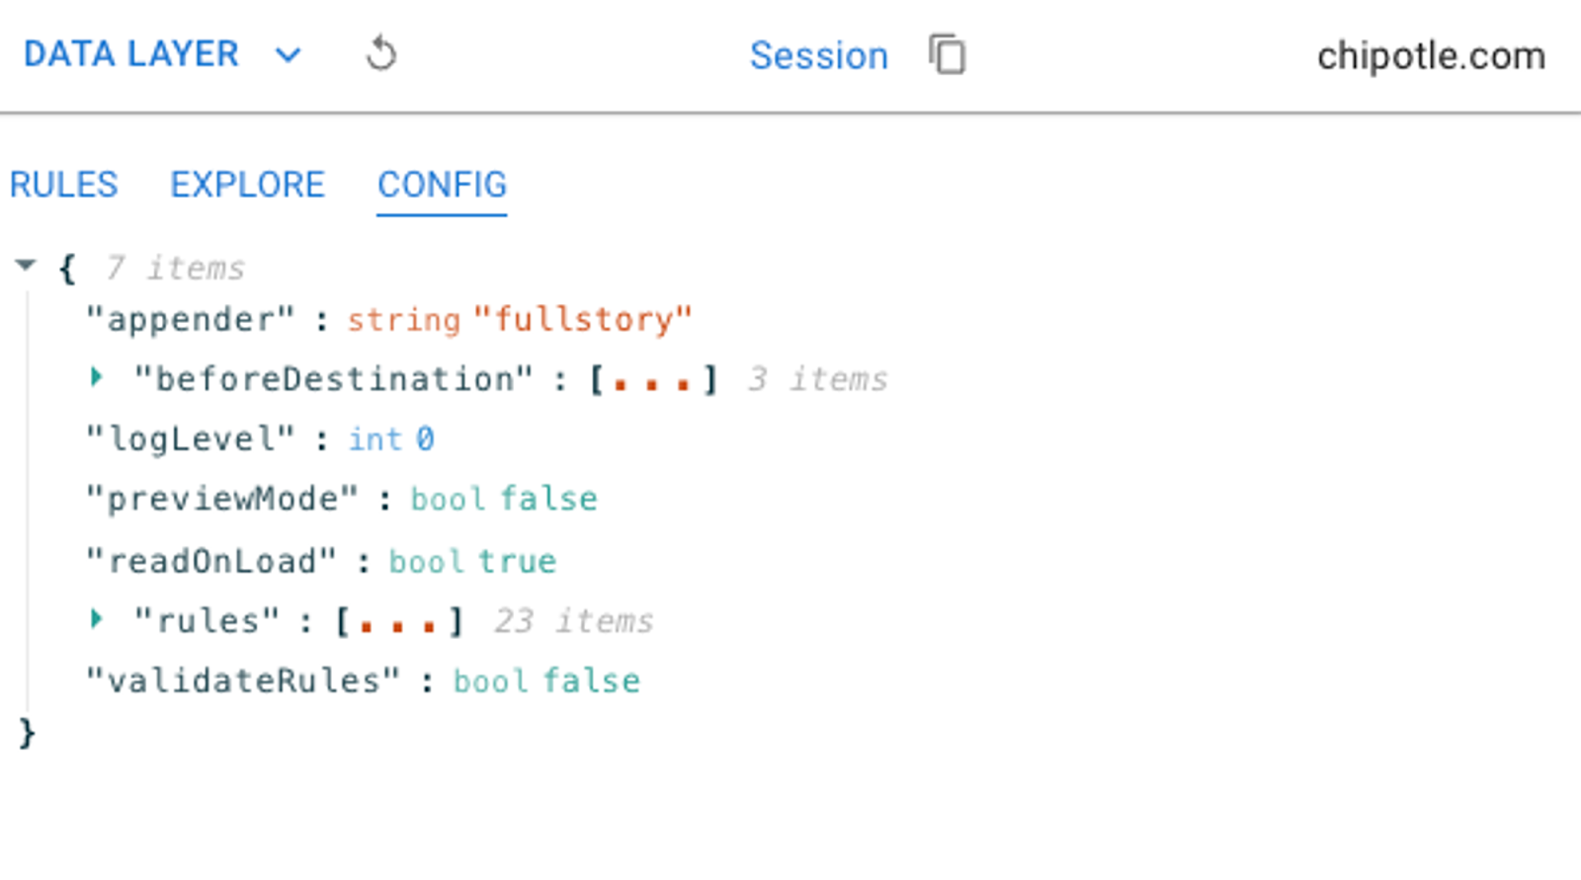Collapse the root JSON object triangle
This screenshot has width=1581, height=880.
pos(26,265)
